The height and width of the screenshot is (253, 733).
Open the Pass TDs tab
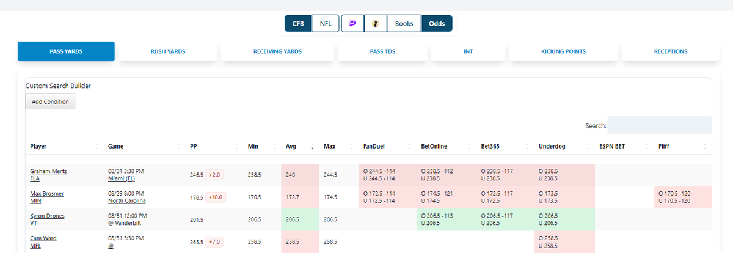click(382, 51)
